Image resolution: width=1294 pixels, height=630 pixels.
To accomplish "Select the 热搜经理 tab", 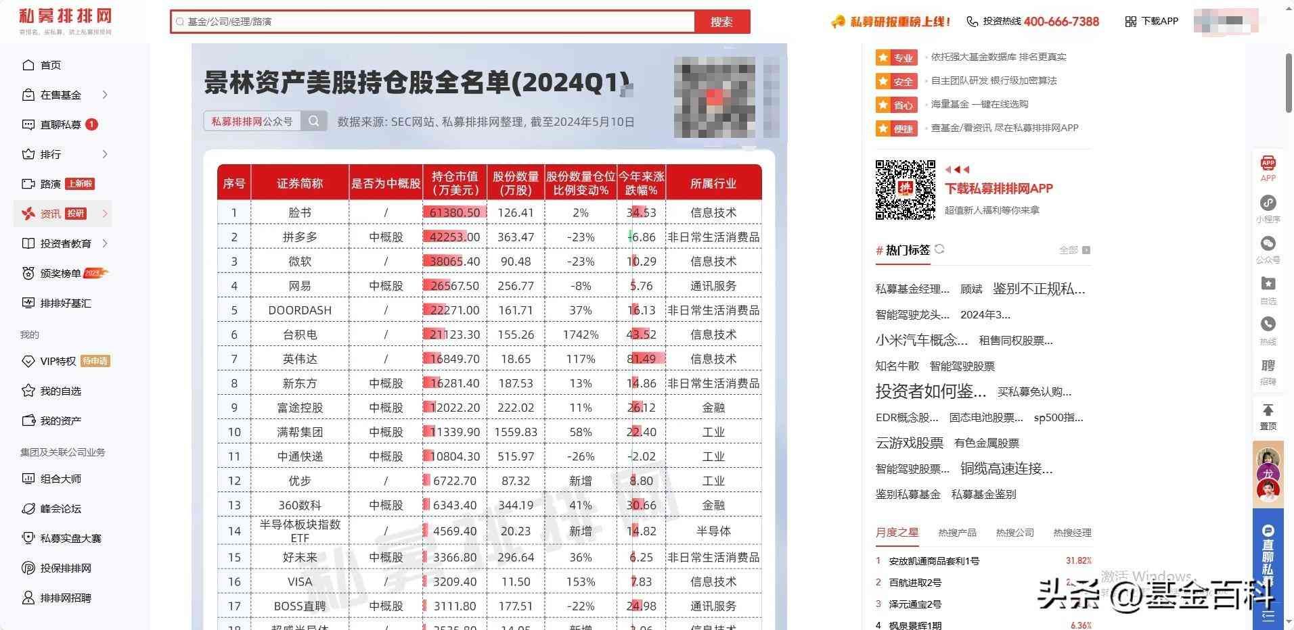I will click(1072, 533).
